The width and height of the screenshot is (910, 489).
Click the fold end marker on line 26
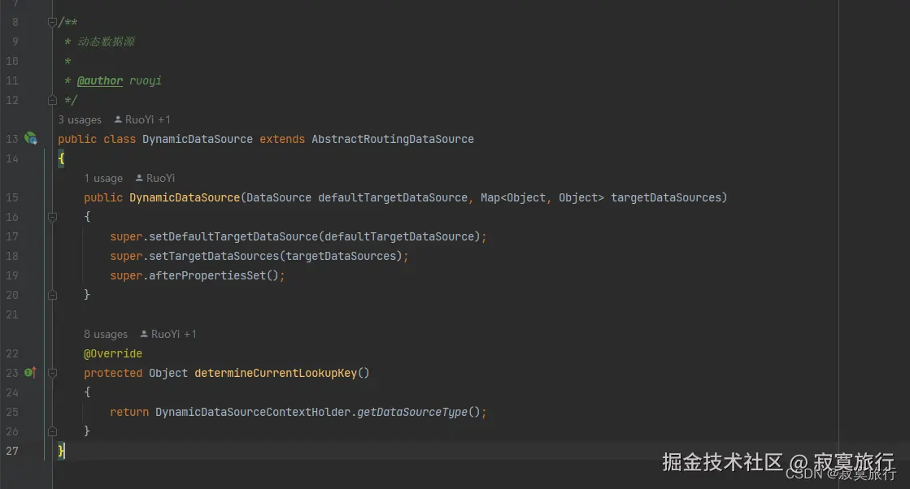[52, 431]
